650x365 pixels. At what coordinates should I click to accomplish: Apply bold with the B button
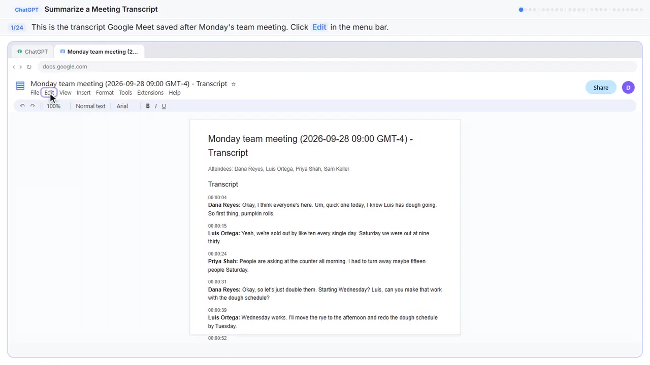pyautogui.click(x=148, y=106)
